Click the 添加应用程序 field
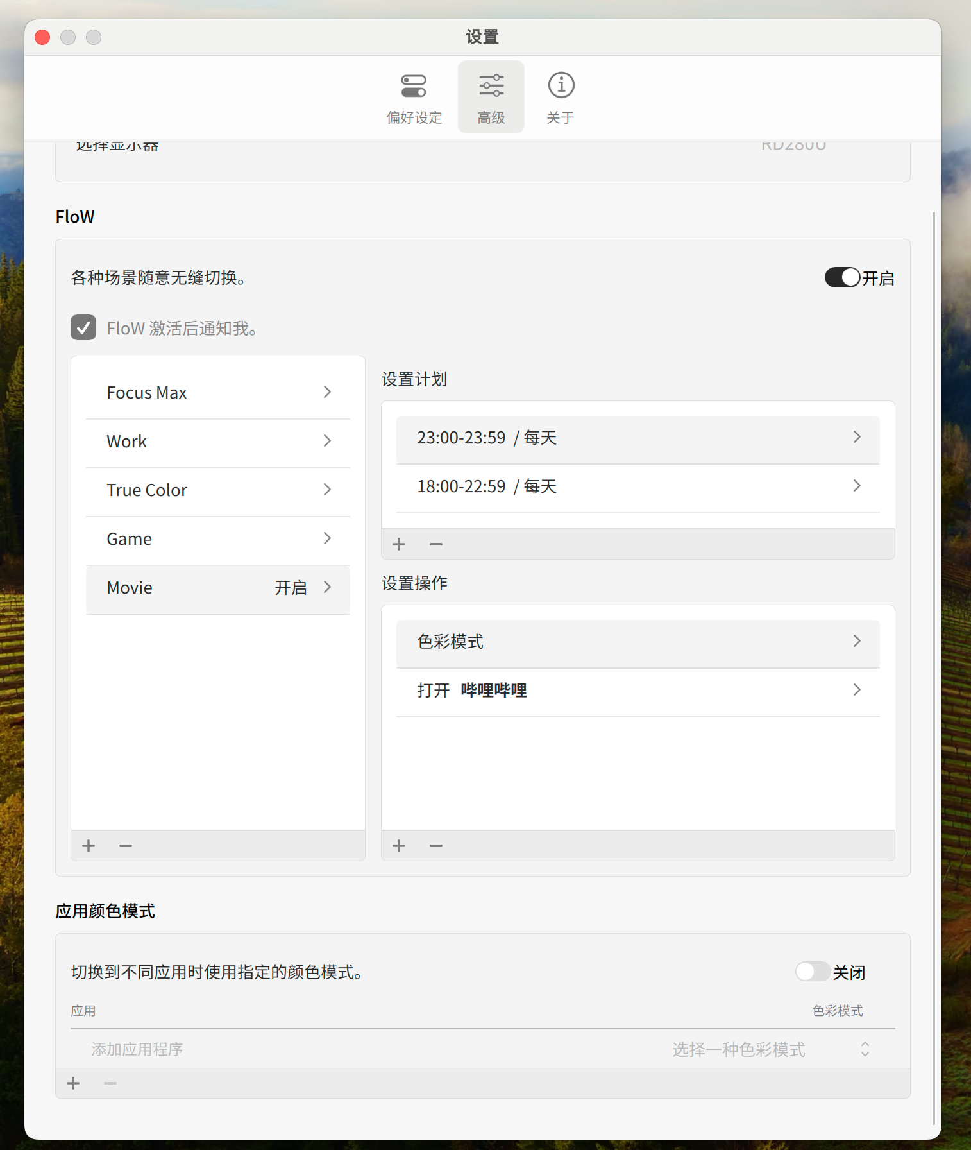 click(x=137, y=1049)
